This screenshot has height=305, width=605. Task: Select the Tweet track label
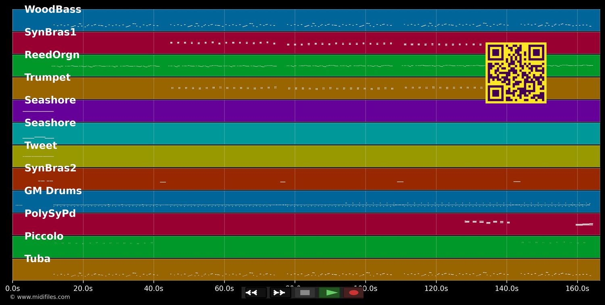click(x=41, y=146)
